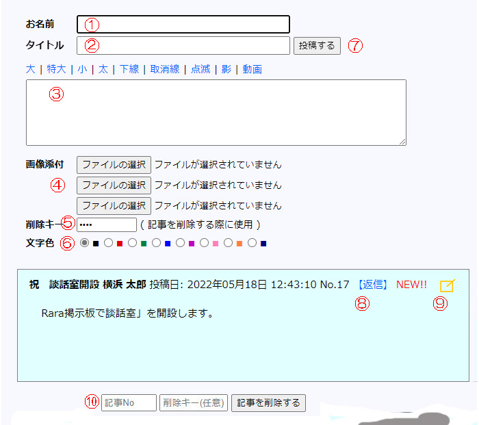This screenshot has width=479, height=425.
Task: Click the タイトル title input field
Action: coord(183,46)
